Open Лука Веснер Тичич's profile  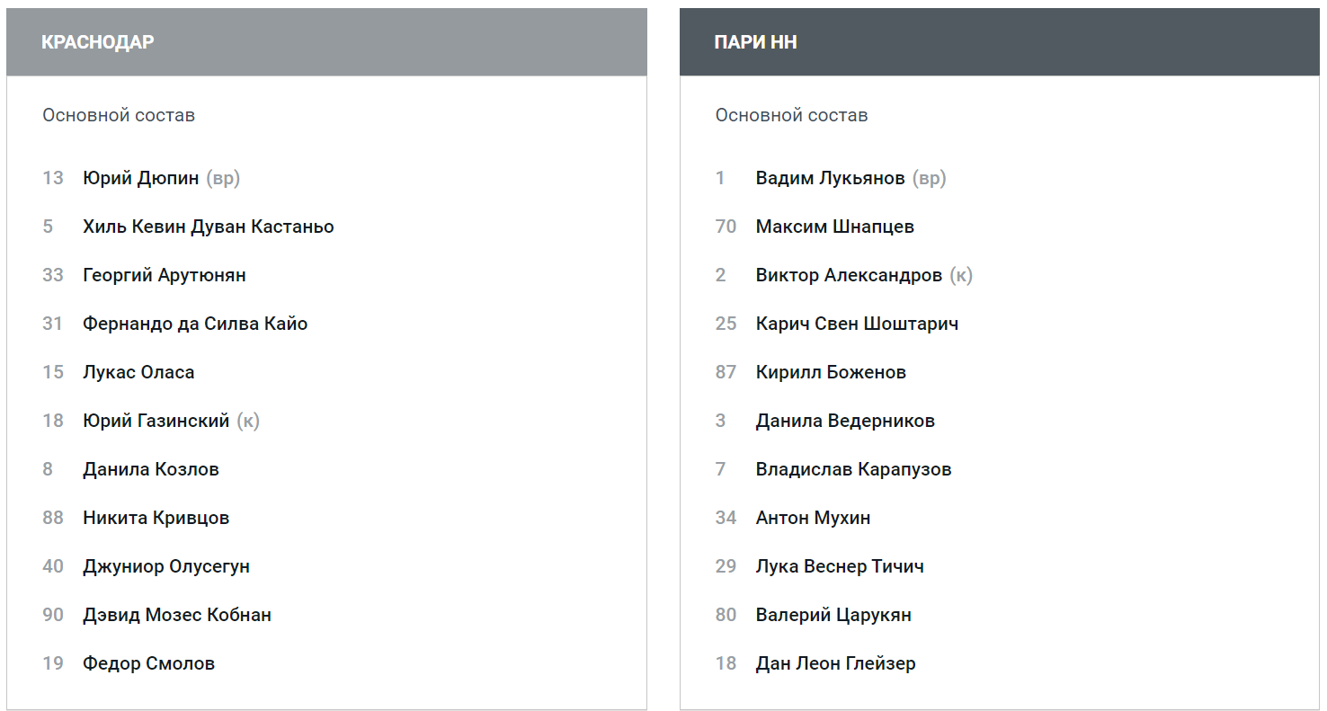click(840, 566)
